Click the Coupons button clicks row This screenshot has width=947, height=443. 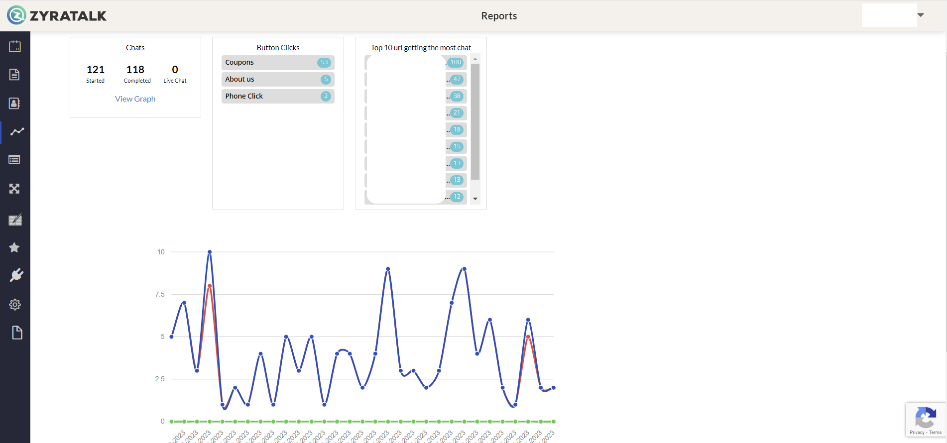[278, 62]
